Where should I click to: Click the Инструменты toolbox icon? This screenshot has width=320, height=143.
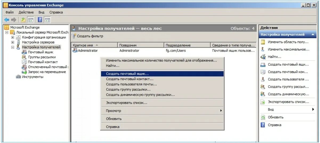point(18,77)
